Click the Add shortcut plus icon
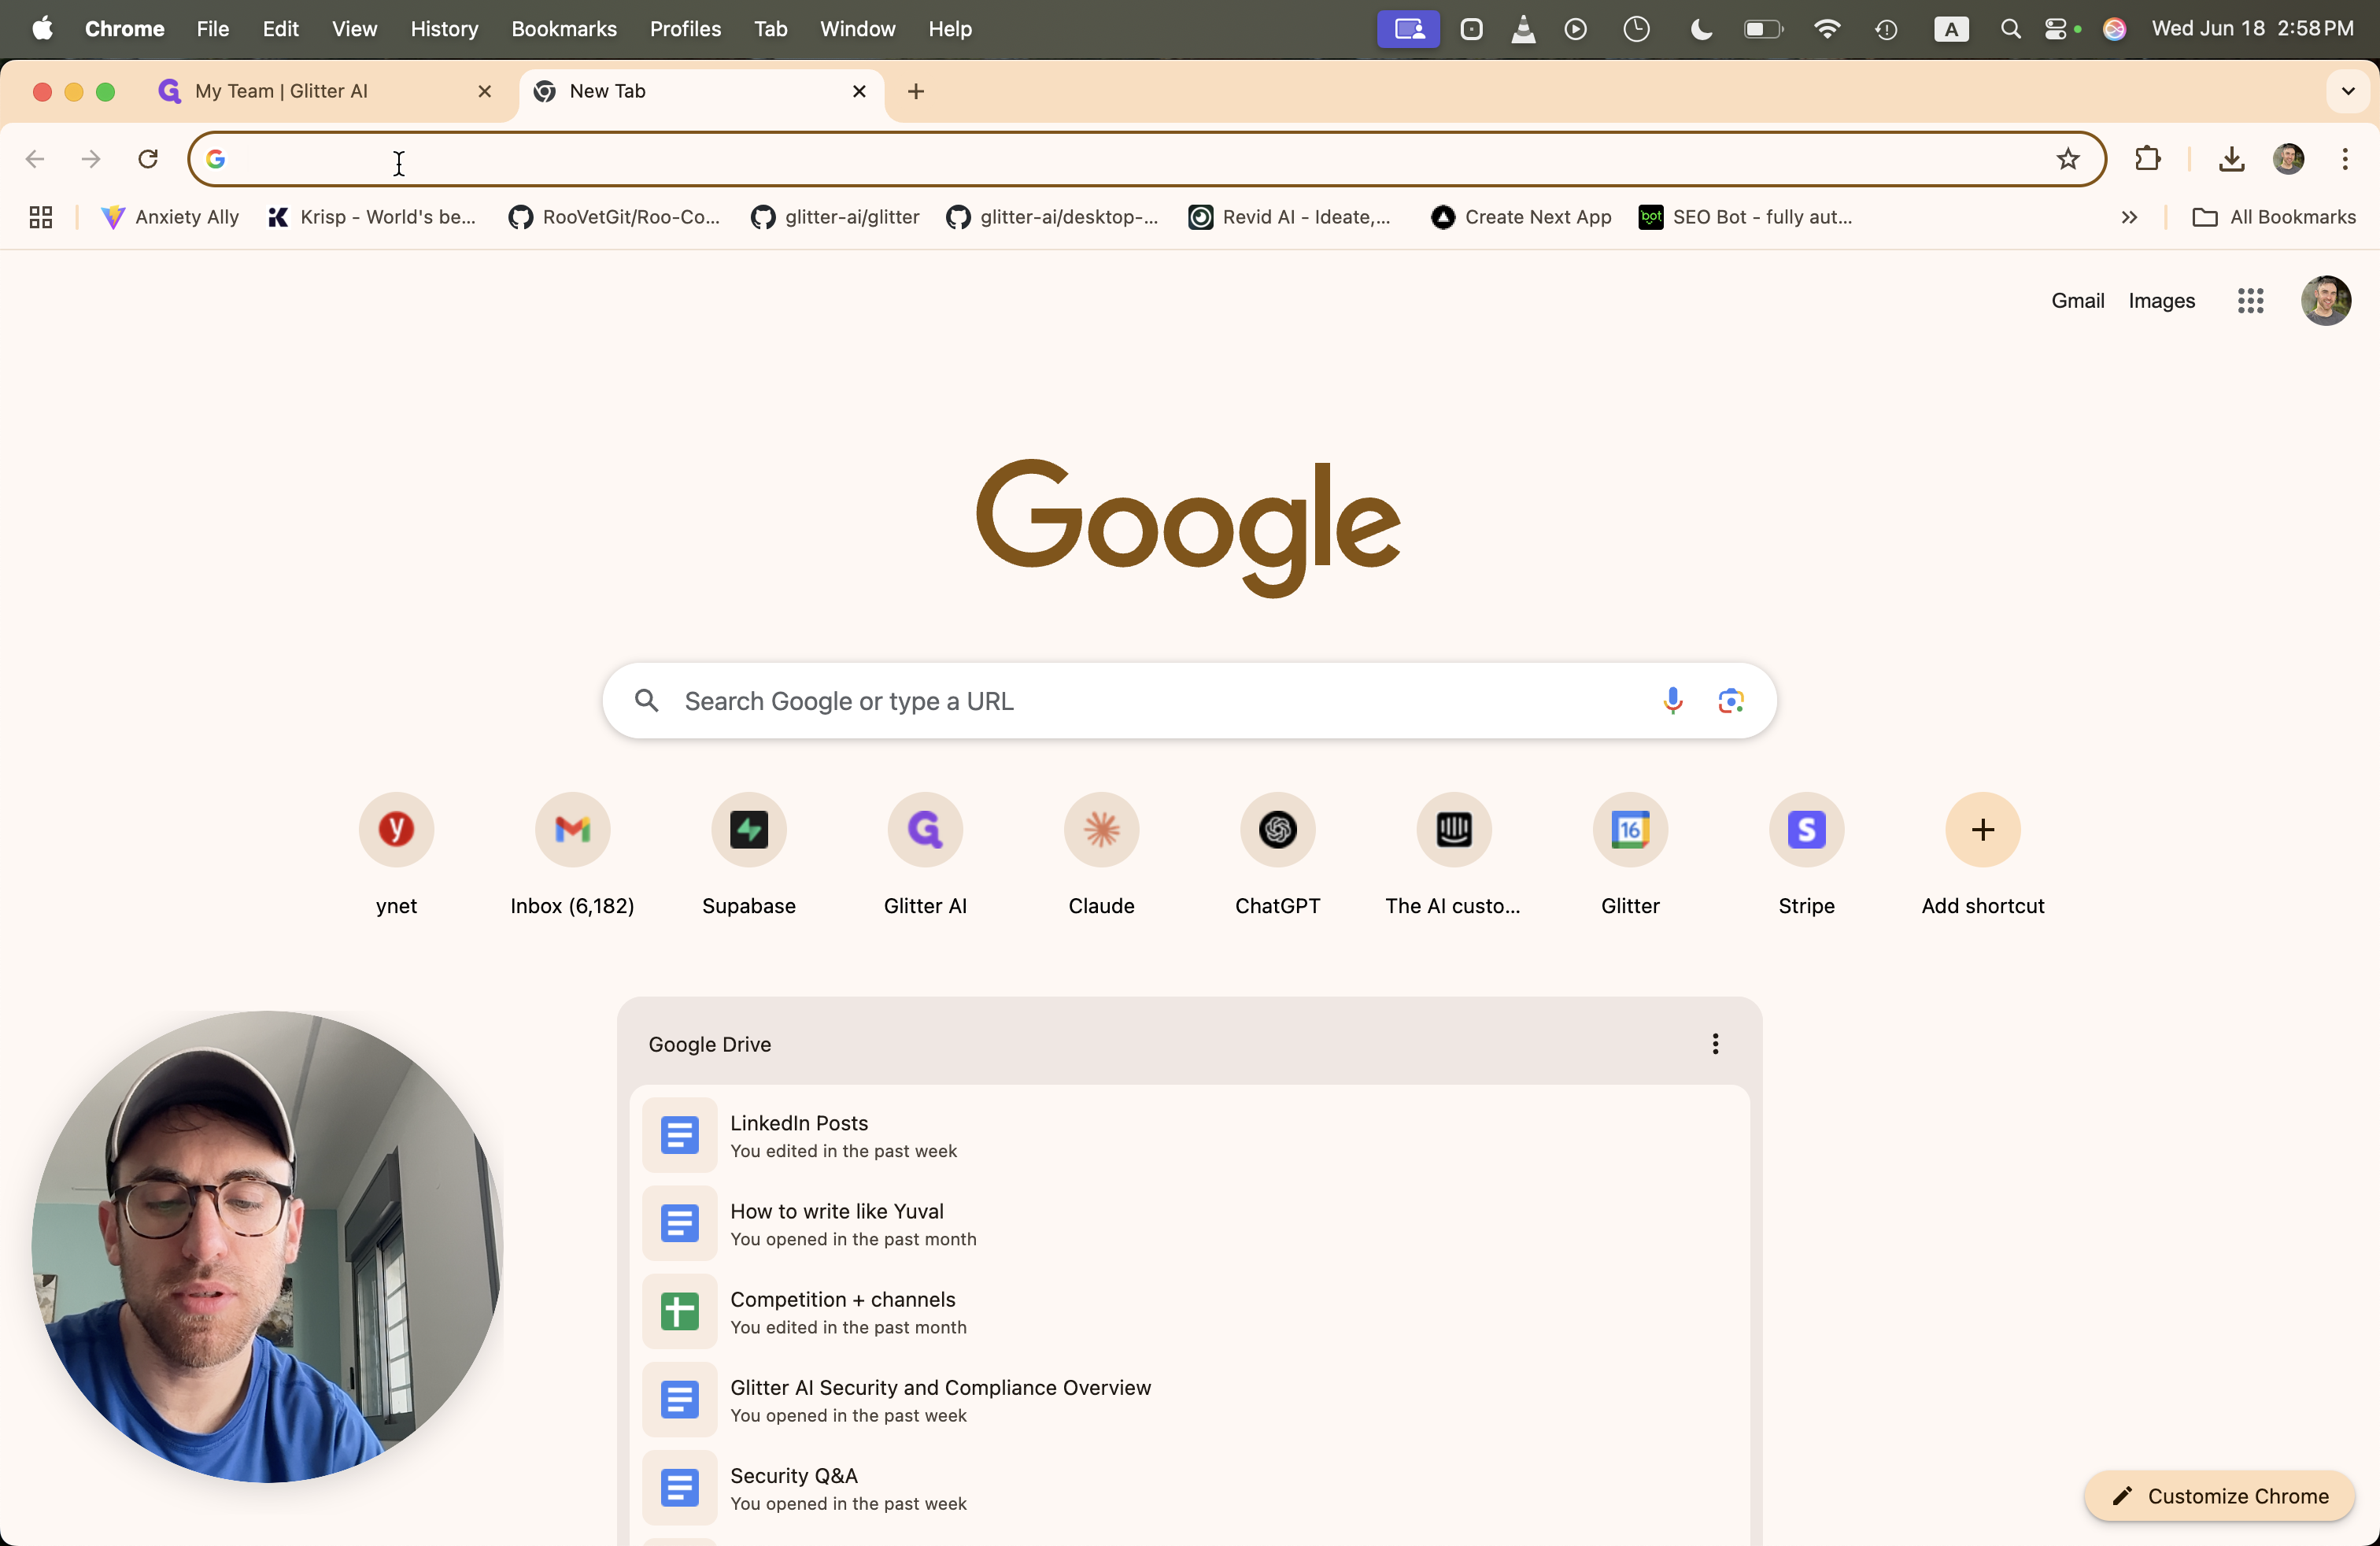The width and height of the screenshot is (2380, 1546). click(1982, 830)
